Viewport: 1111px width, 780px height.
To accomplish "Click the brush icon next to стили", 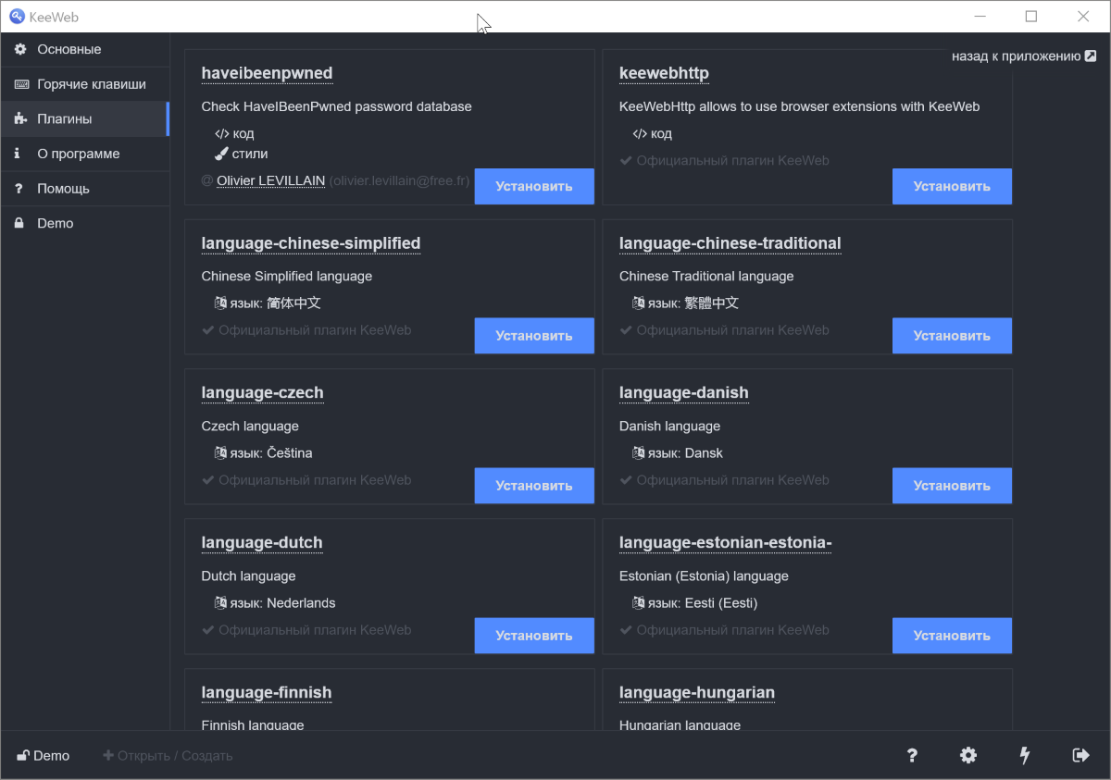I will pyautogui.click(x=222, y=154).
